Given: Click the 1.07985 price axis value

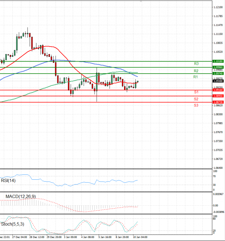Looking at the screenshot, I should coord(218,123).
